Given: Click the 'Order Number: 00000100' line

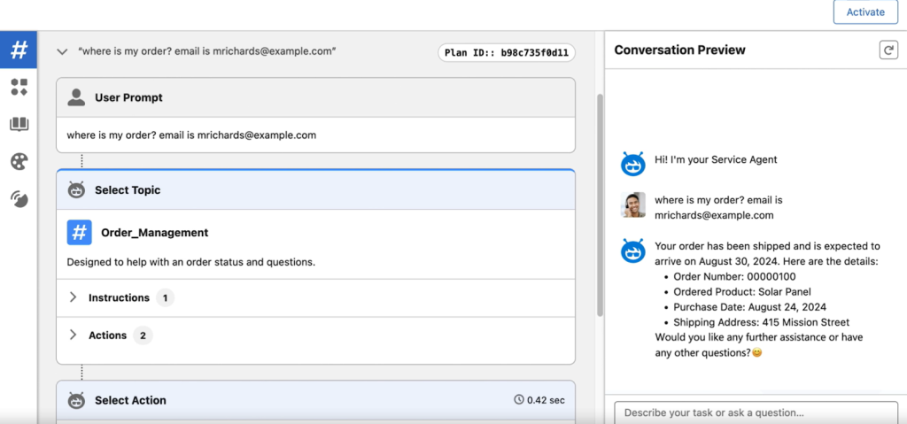Looking at the screenshot, I should 734,276.
